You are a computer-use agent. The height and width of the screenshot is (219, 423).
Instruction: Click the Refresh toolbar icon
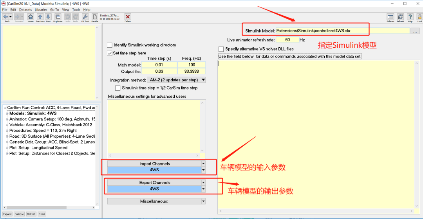[400, 17]
